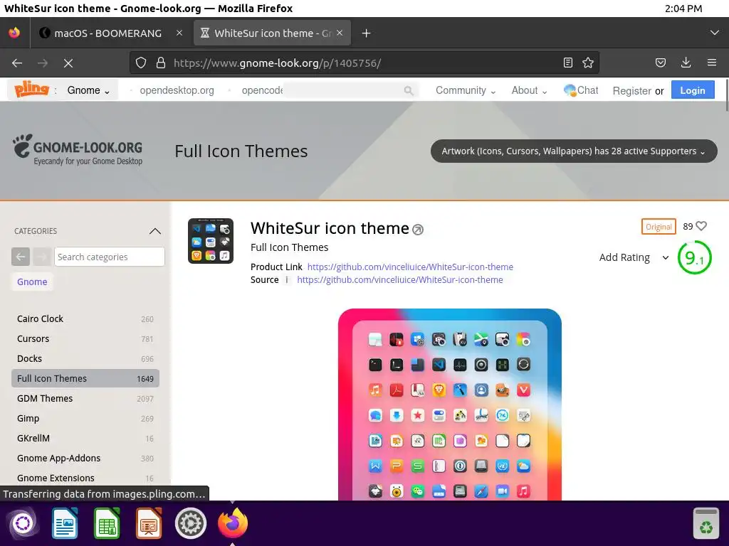Open the GDM Themes category
This screenshot has width=729, height=546.
point(85,398)
